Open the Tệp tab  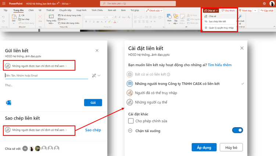coord(6,10)
